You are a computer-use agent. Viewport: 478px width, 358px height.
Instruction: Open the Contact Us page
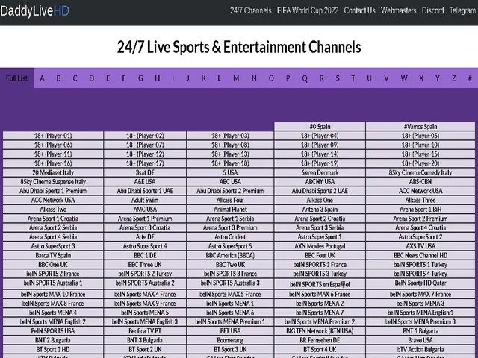[359, 11]
